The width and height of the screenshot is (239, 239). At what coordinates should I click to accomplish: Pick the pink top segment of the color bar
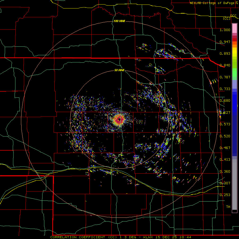click(x=234, y=28)
